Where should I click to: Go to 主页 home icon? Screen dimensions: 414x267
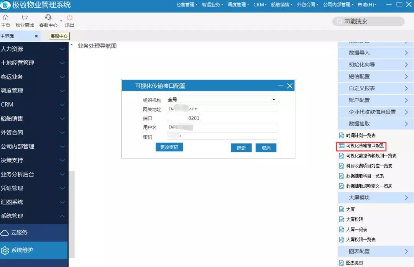click(x=5, y=17)
